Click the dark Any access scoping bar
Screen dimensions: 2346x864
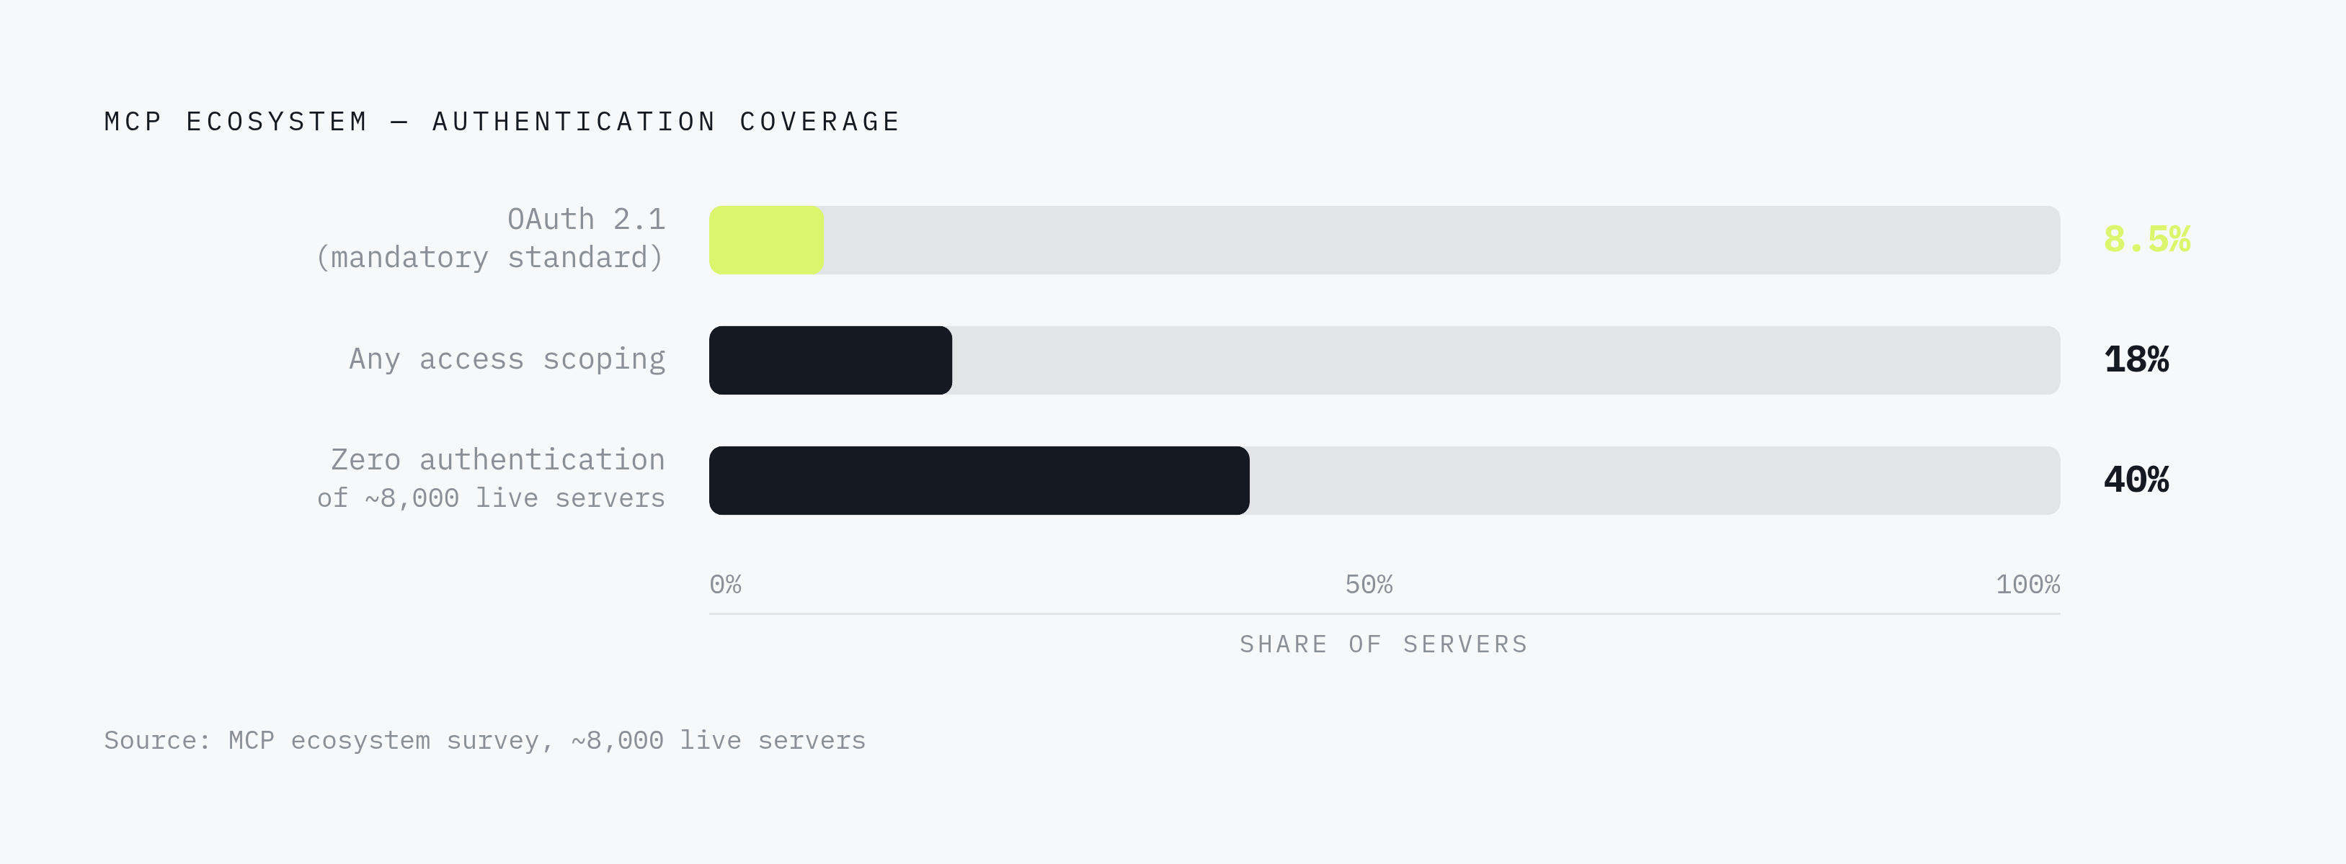point(830,360)
